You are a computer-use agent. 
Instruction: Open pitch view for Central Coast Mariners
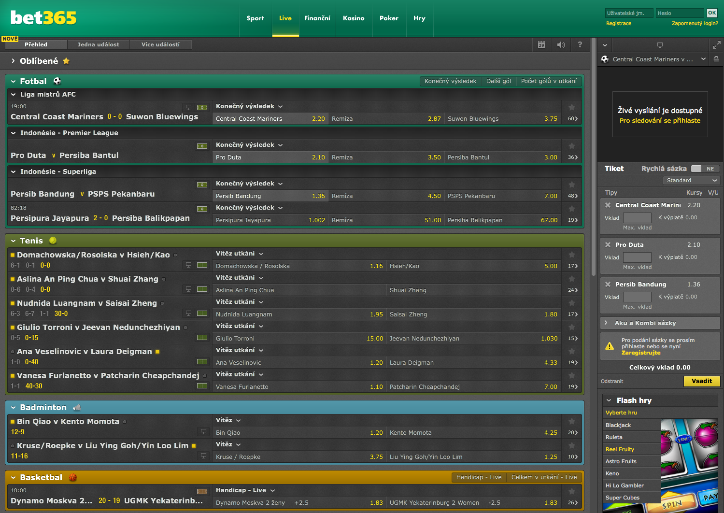202,107
